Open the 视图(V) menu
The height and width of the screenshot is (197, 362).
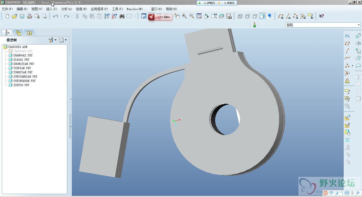(37, 9)
